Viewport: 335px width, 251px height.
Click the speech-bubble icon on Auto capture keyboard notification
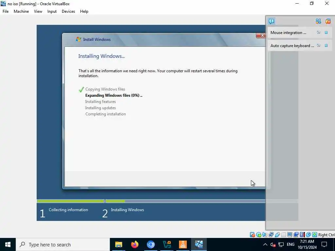pos(319,45)
